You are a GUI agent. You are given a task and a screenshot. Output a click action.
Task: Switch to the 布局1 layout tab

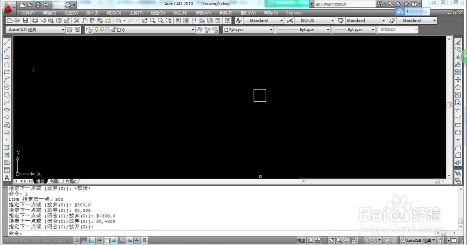[x=55, y=181]
